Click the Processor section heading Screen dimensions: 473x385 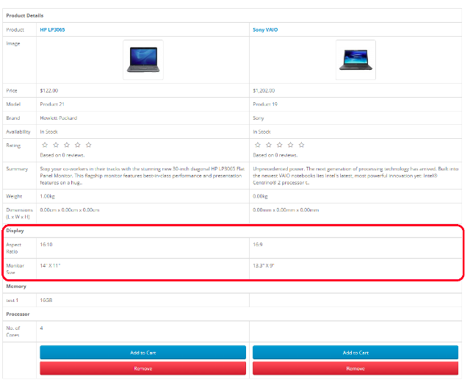pyautogui.click(x=18, y=314)
